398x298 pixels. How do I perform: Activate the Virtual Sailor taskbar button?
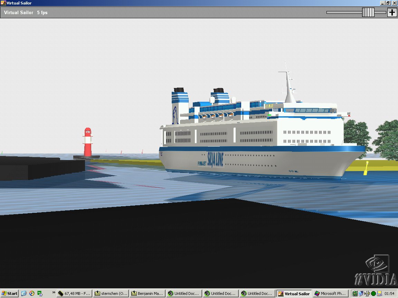pos(294,294)
